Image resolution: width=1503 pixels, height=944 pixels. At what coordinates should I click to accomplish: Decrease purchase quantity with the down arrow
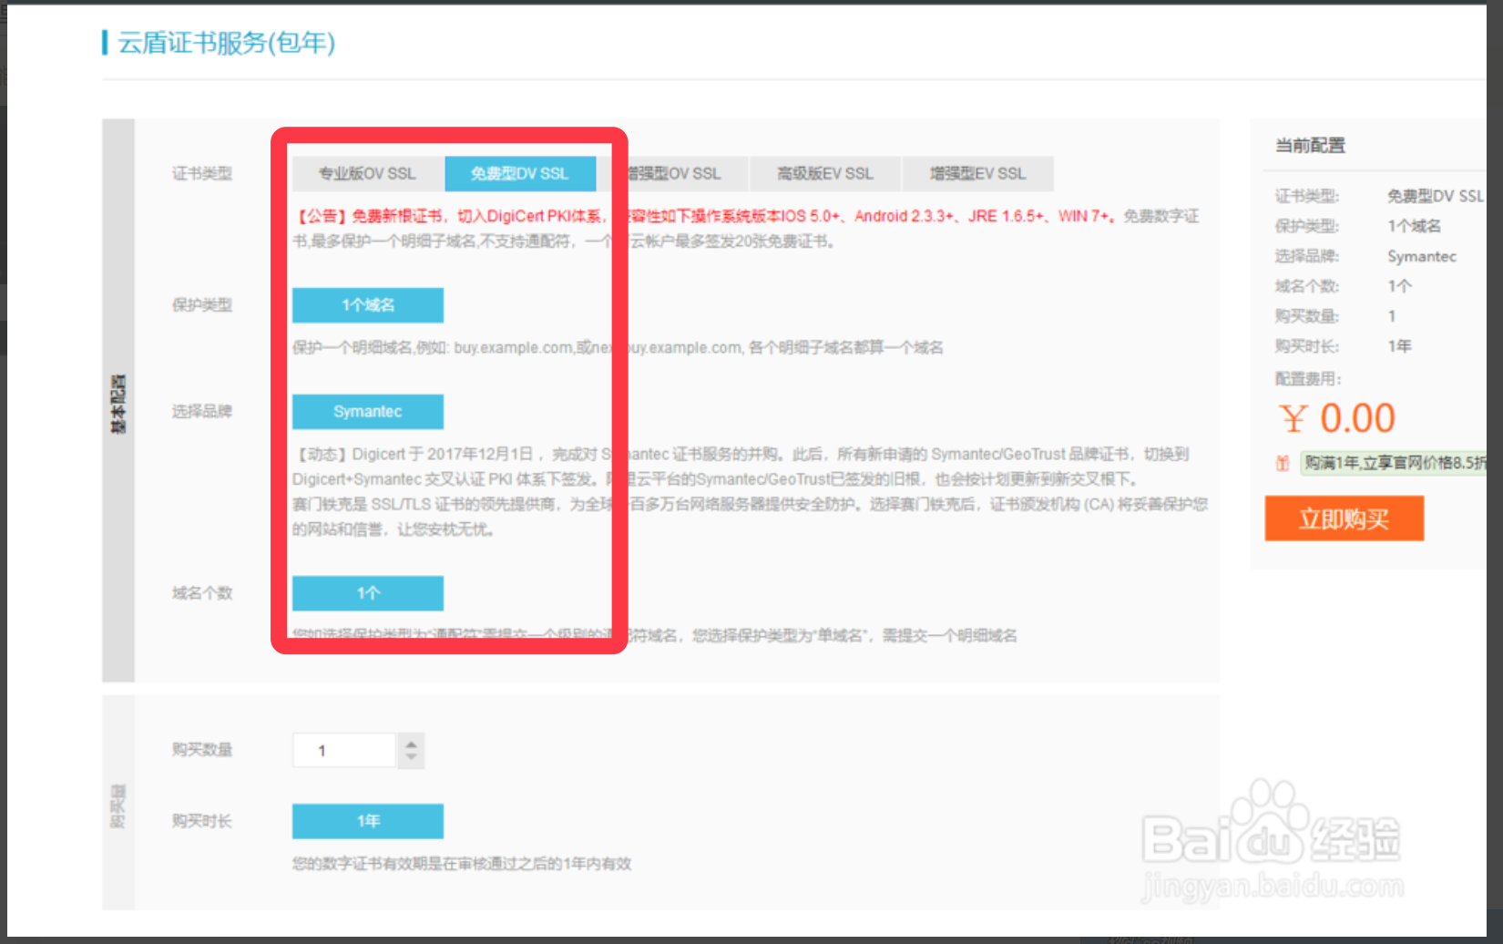411,757
